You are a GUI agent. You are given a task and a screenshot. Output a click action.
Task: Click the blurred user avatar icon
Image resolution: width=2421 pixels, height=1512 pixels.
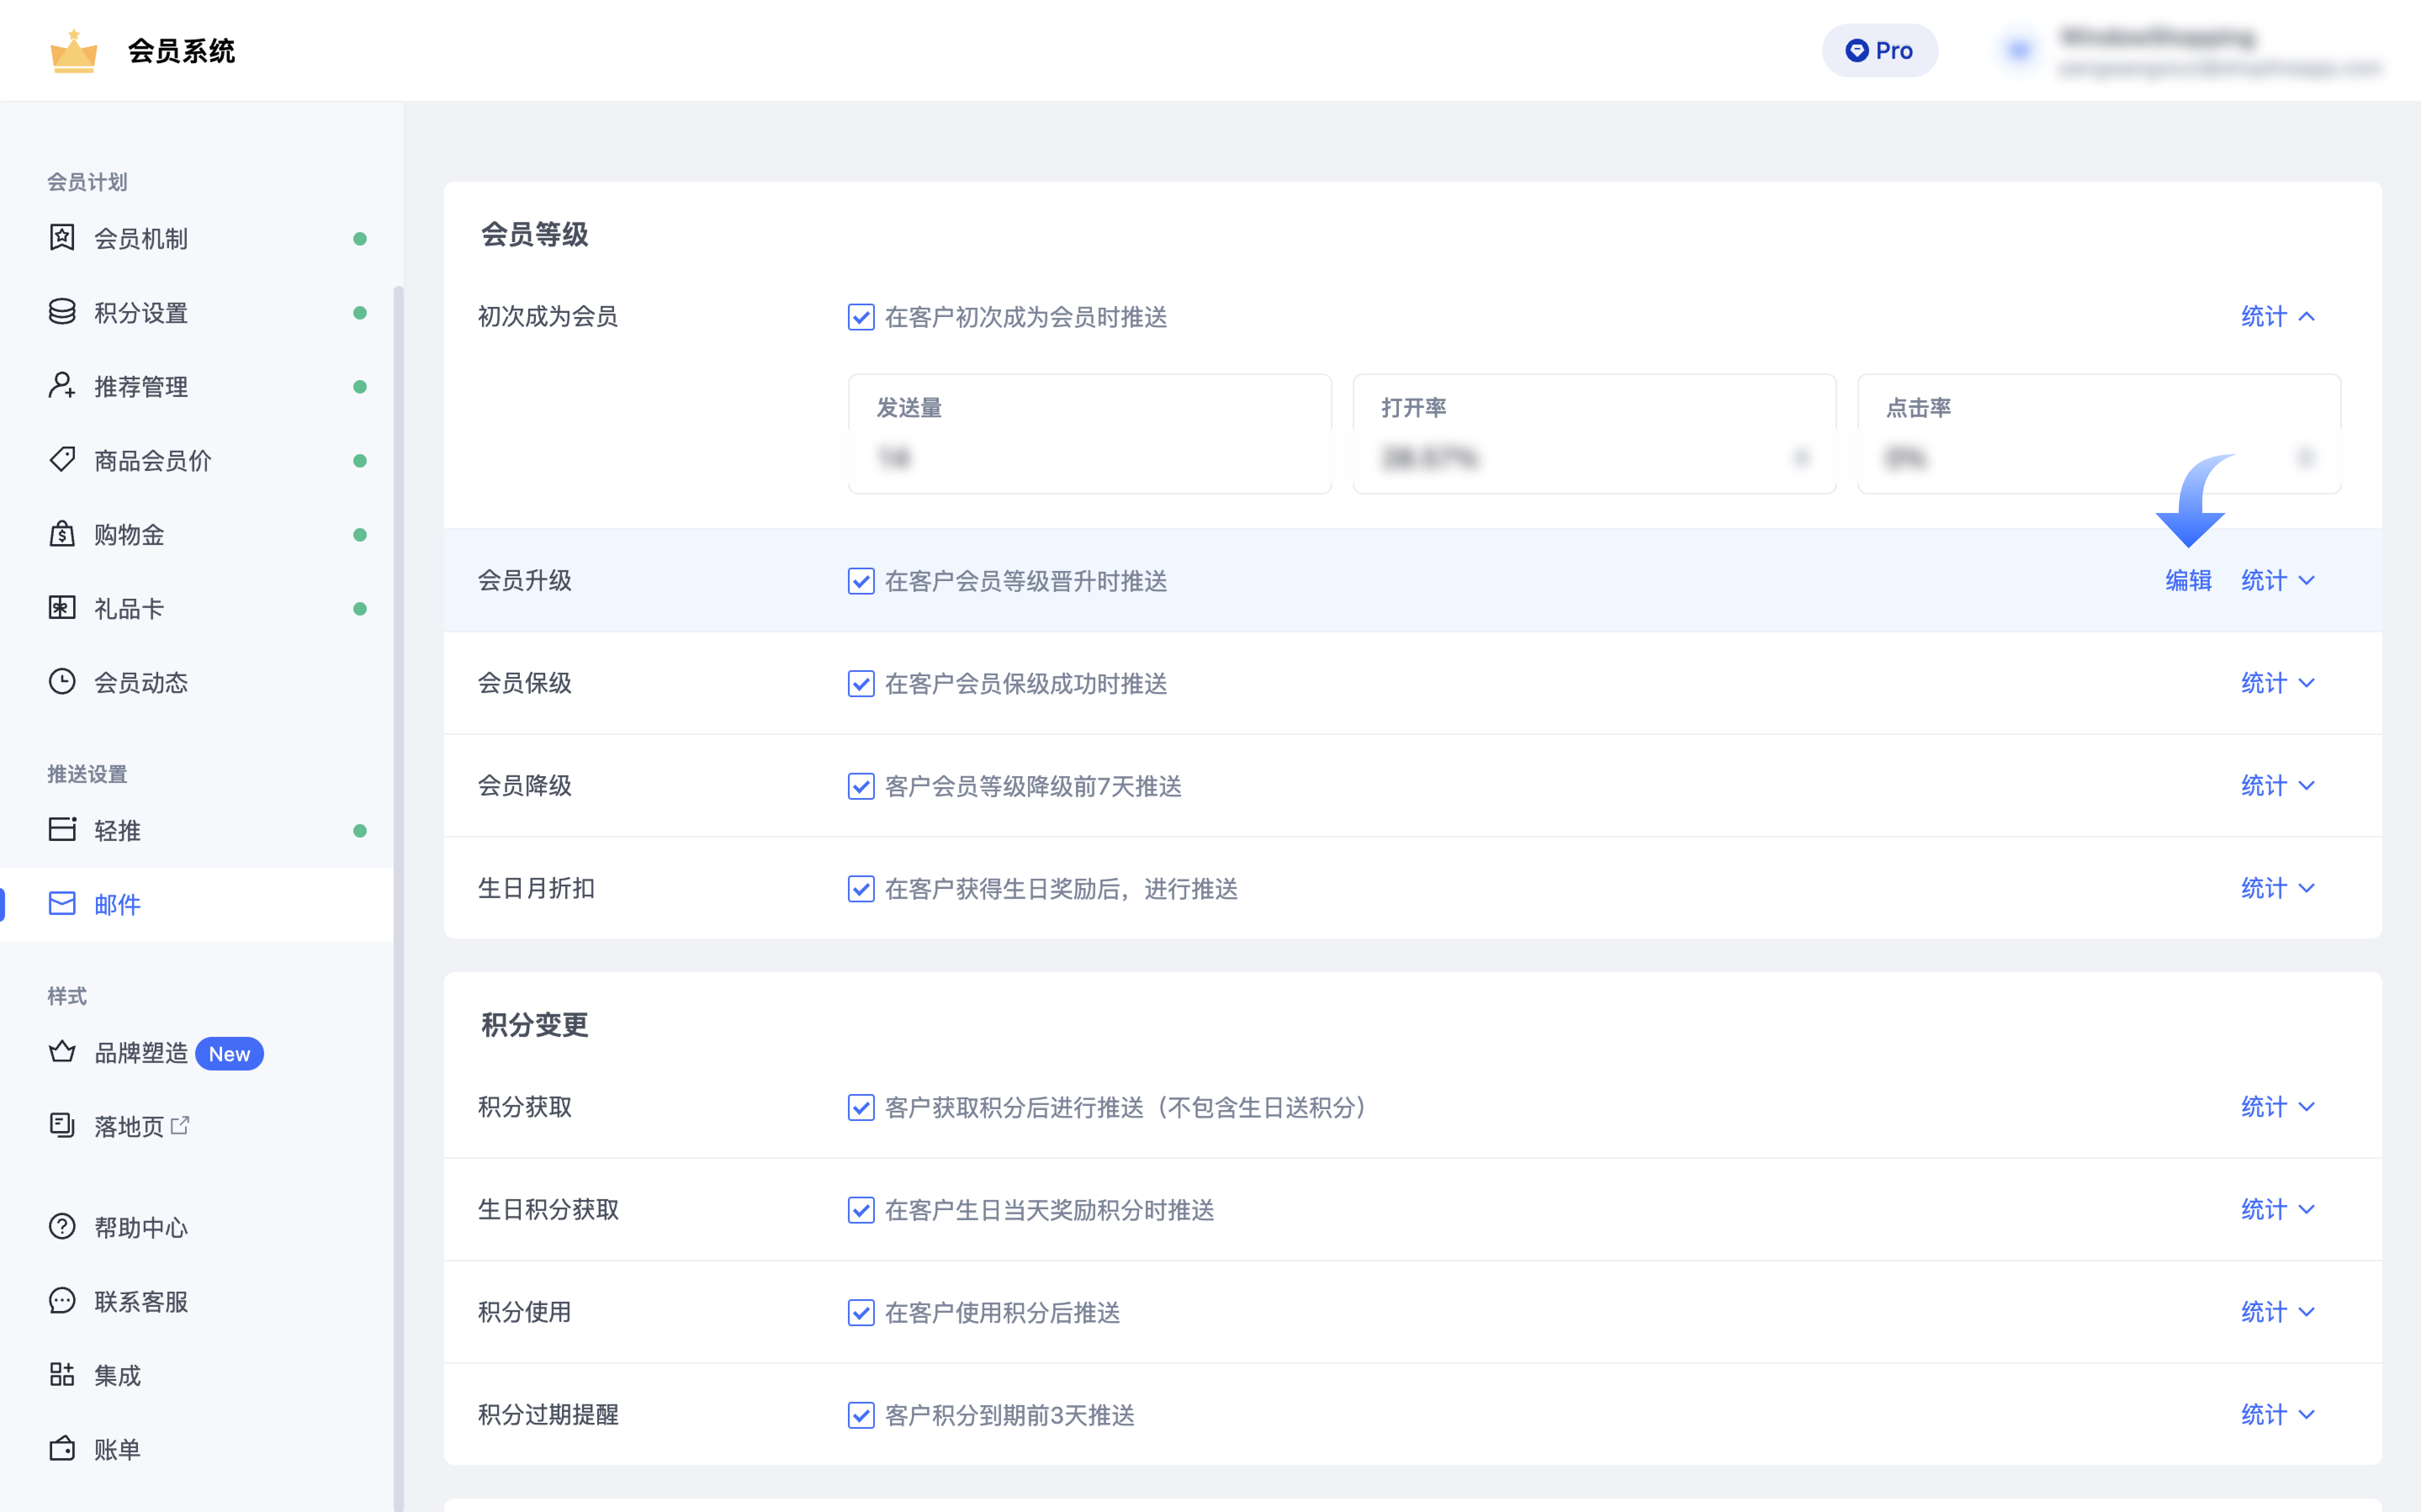(x=2018, y=50)
